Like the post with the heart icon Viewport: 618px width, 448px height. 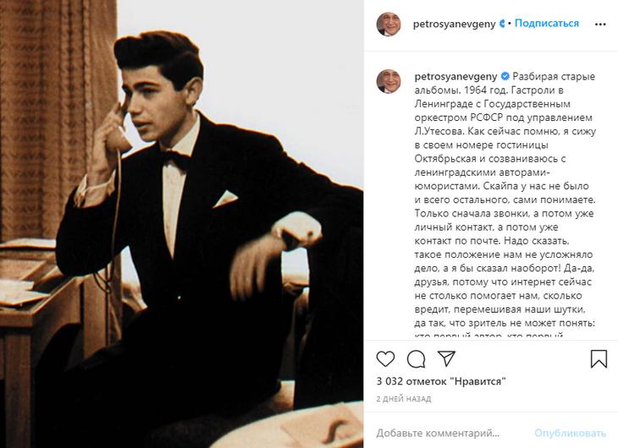[x=385, y=359]
